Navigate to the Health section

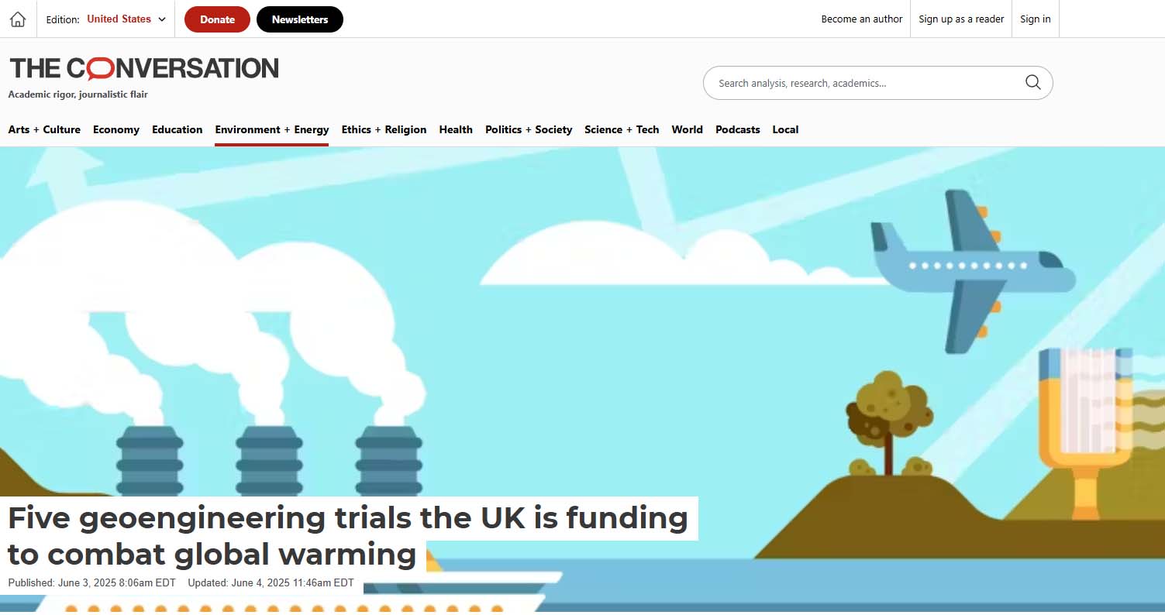(x=456, y=129)
